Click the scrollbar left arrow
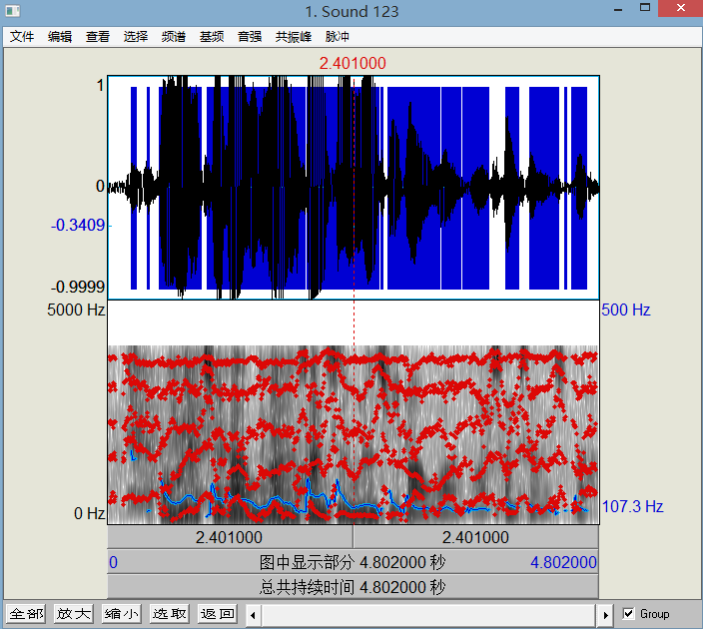This screenshot has width=703, height=629. click(253, 615)
